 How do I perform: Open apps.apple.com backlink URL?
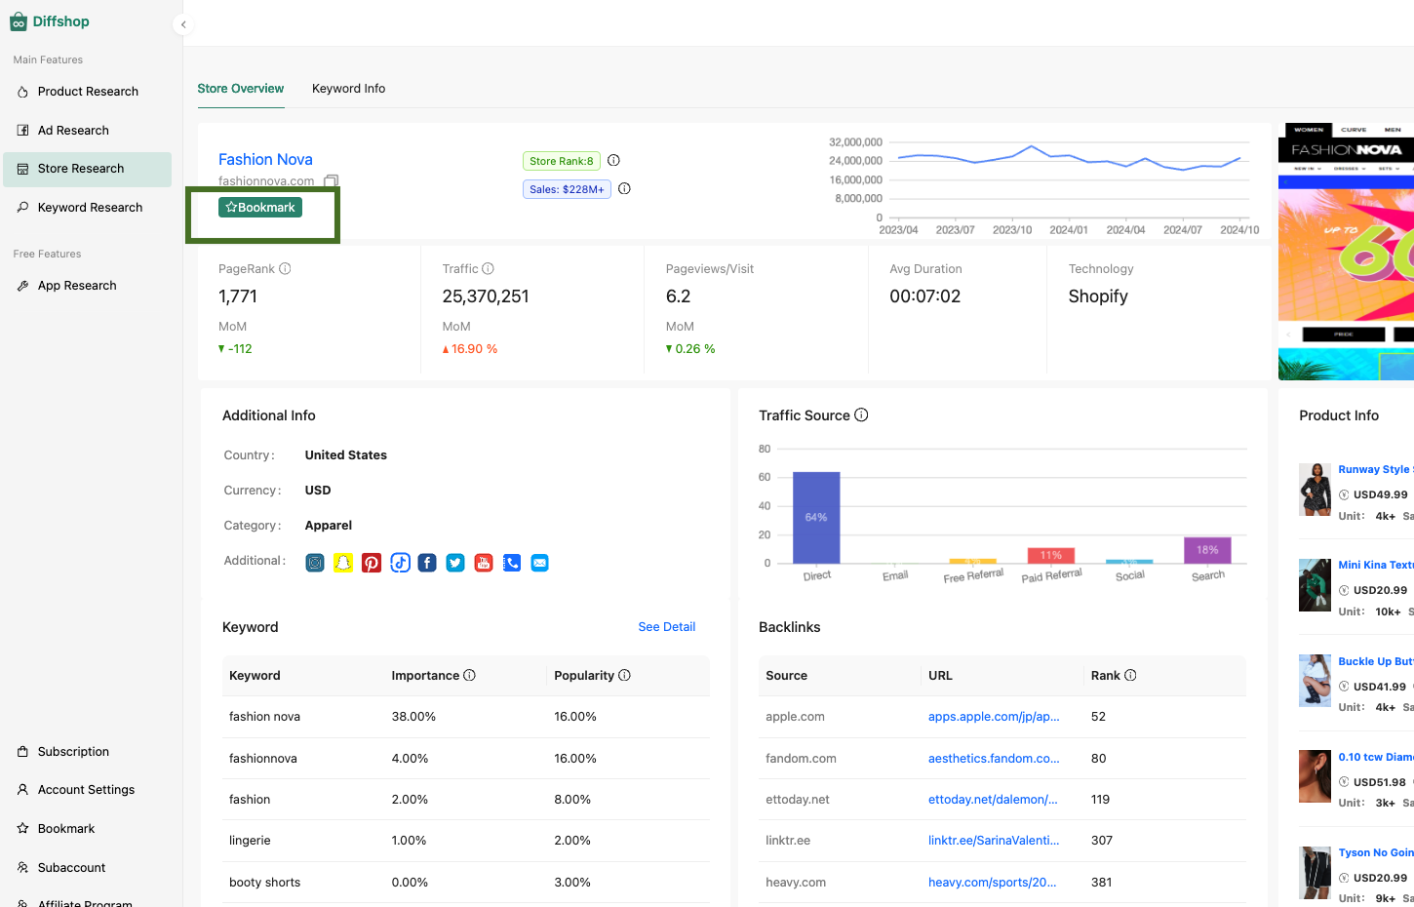click(x=994, y=717)
